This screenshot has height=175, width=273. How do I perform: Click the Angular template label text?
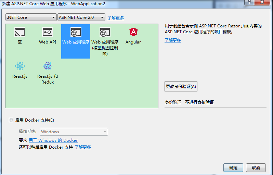133,42
